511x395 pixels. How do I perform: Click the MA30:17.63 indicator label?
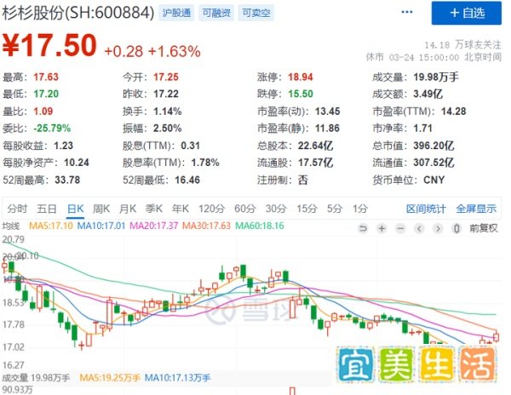(x=206, y=226)
